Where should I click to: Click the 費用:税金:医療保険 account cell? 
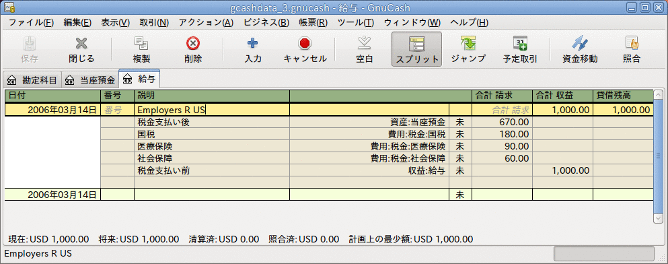click(369, 146)
